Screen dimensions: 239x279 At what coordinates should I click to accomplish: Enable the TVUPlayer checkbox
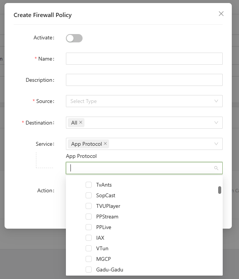[89, 206]
